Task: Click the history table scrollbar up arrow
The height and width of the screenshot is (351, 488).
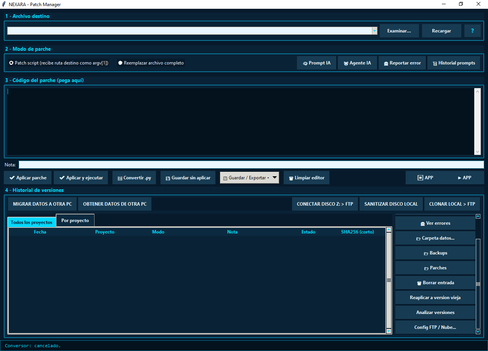Action: 389,230
